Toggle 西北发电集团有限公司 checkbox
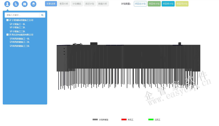The image size is (219, 126). click(10, 35)
